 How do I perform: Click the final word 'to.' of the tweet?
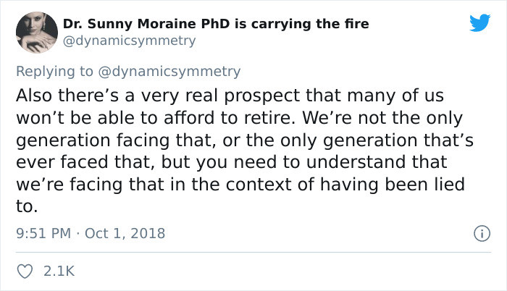click(27, 206)
